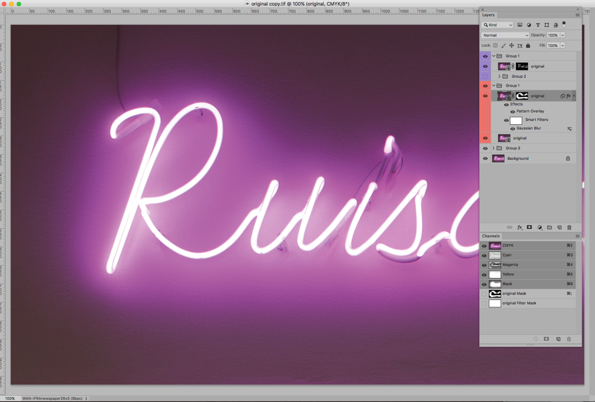This screenshot has height=402, width=595.
Task: Expand Group 2 folder arrow
Action: click(x=499, y=76)
